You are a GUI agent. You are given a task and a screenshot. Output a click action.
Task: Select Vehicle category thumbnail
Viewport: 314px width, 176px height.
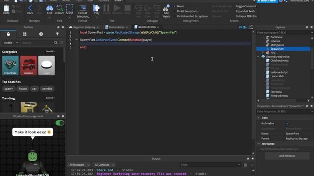pos(28,66)
